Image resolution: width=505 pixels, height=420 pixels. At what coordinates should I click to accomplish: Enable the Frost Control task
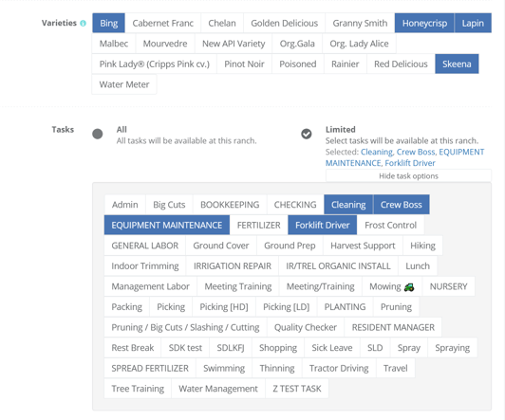pyautogui.click(x=391, y=225)
